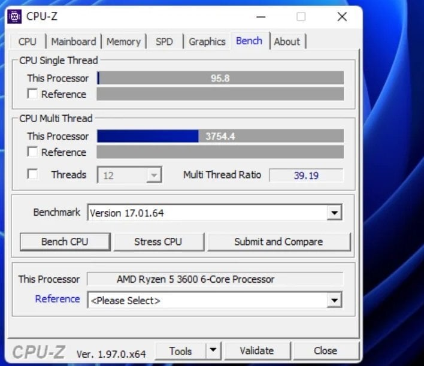The height and width of the screenshot is (366, 424).
Task: Click the 'Multi Thread Ratio' label
Action: click(x=222, y=175)
